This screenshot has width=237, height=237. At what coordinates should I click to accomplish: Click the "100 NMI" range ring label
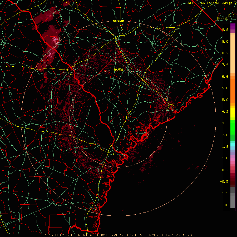(x=118, y=21)
